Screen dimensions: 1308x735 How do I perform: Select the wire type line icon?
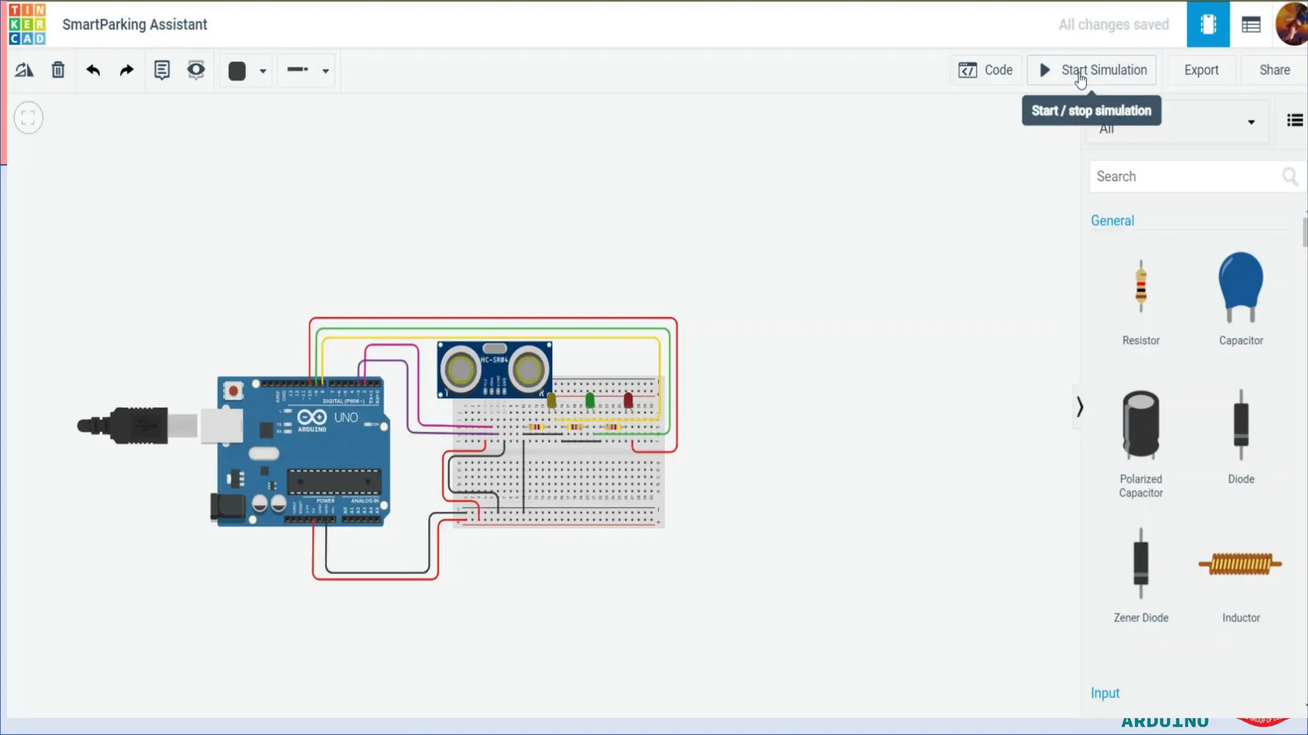[x=298, y=70]
